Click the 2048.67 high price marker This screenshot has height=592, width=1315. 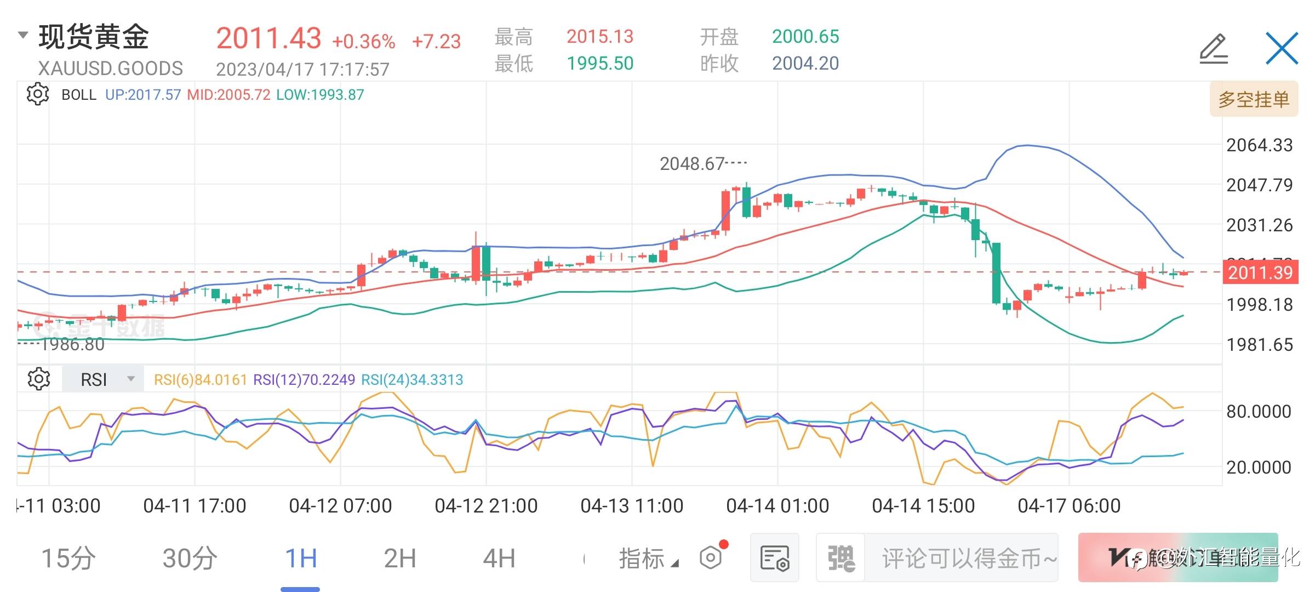pos(693,164)
